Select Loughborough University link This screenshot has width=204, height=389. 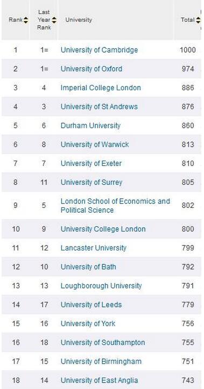point(101,285)
